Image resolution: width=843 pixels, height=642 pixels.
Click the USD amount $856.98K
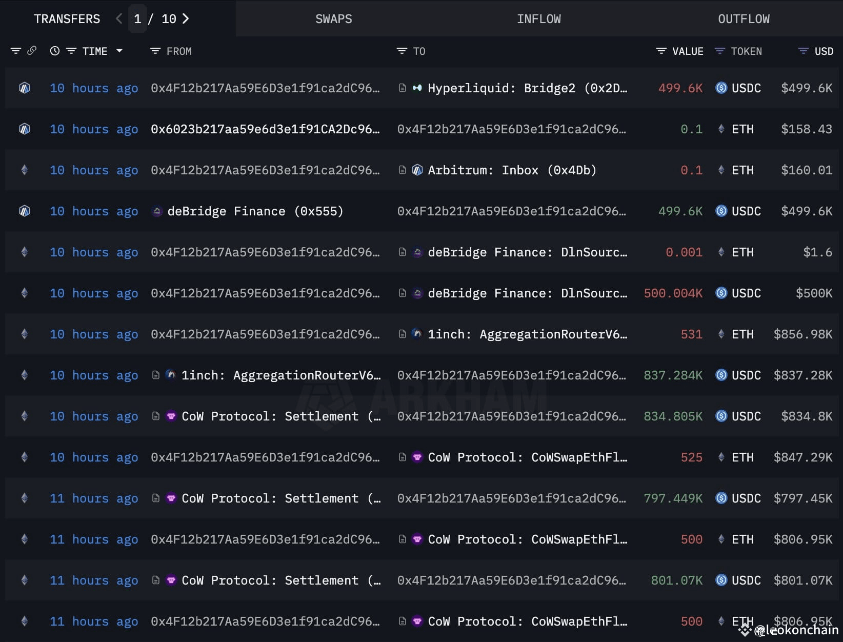[x=803, y=334]
